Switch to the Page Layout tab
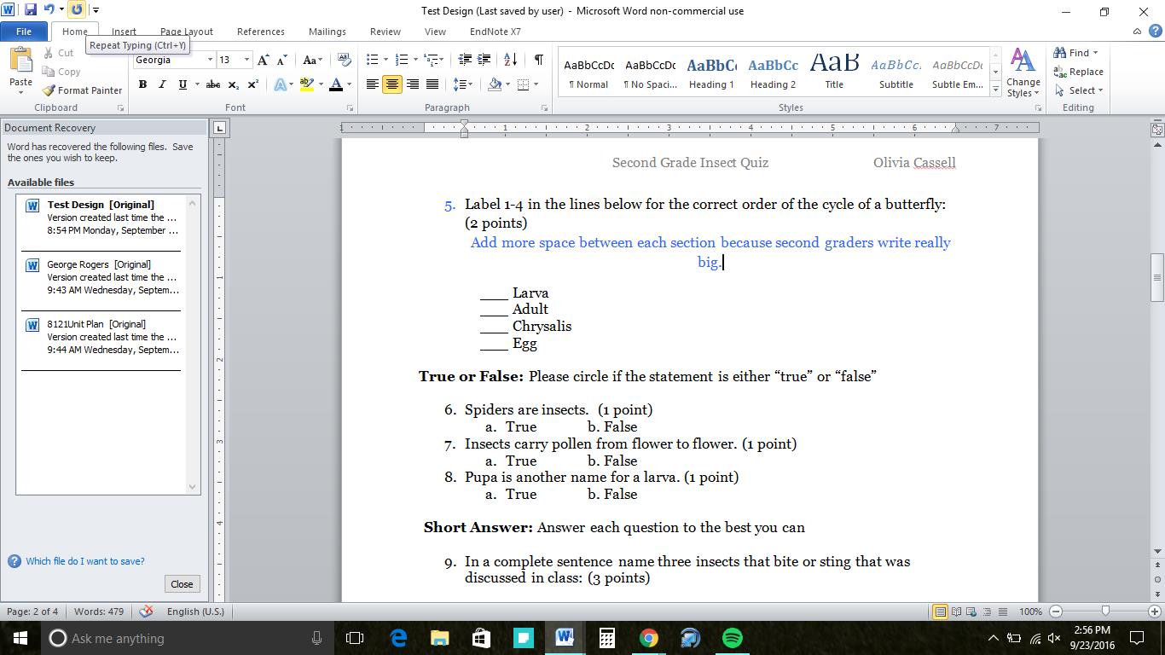1165x655 pixels. (187, 32)
